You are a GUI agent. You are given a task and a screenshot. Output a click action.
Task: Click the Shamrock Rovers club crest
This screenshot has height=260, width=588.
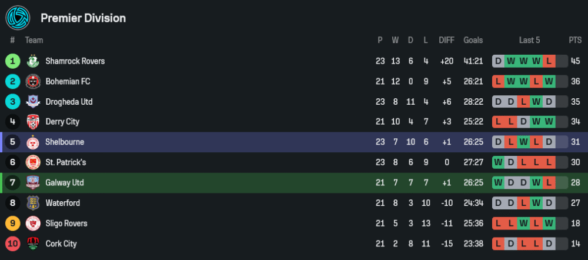(32, 61)
